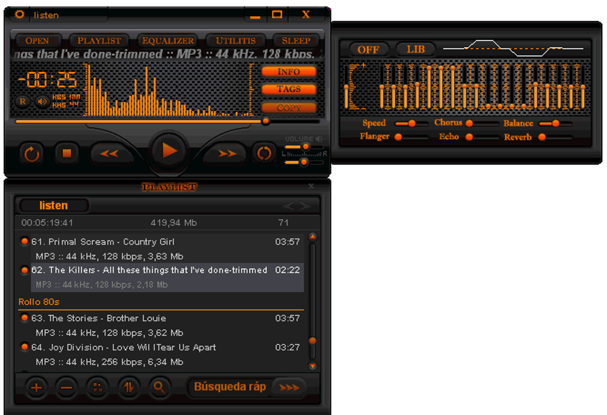The width and height of the screenshot is (607, 415).
Task: Expand quick search with triple arrows
Action: pos(289,387)
